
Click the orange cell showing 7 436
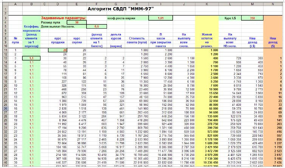(273, 163)
